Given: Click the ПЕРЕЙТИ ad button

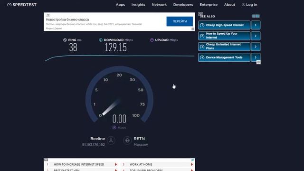Looking at the screenshot, I should 180,21.
